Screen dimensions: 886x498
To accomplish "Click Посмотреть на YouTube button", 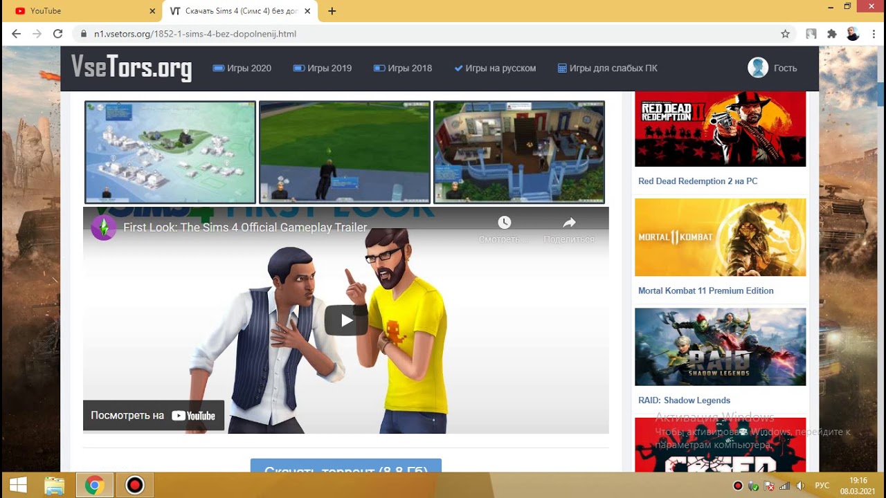I will [x=154, y=416].
